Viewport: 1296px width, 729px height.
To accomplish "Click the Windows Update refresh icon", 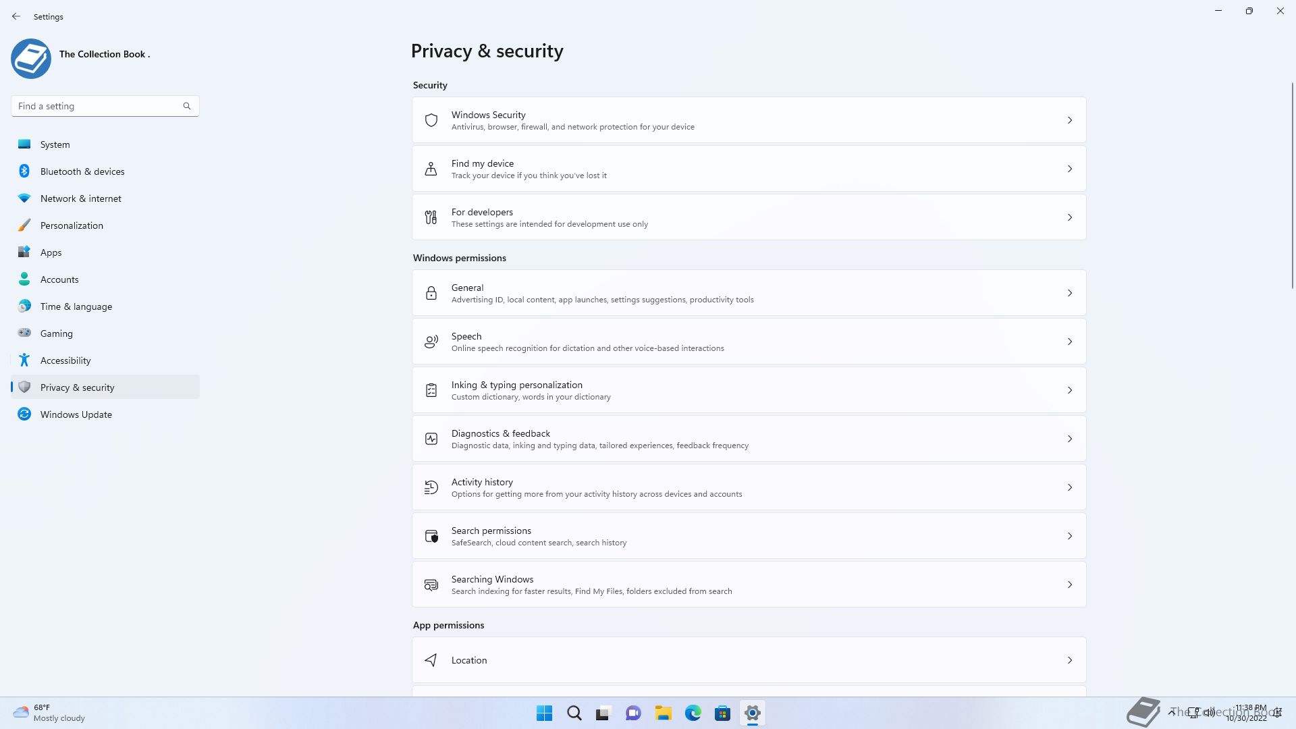I will 24,414.
